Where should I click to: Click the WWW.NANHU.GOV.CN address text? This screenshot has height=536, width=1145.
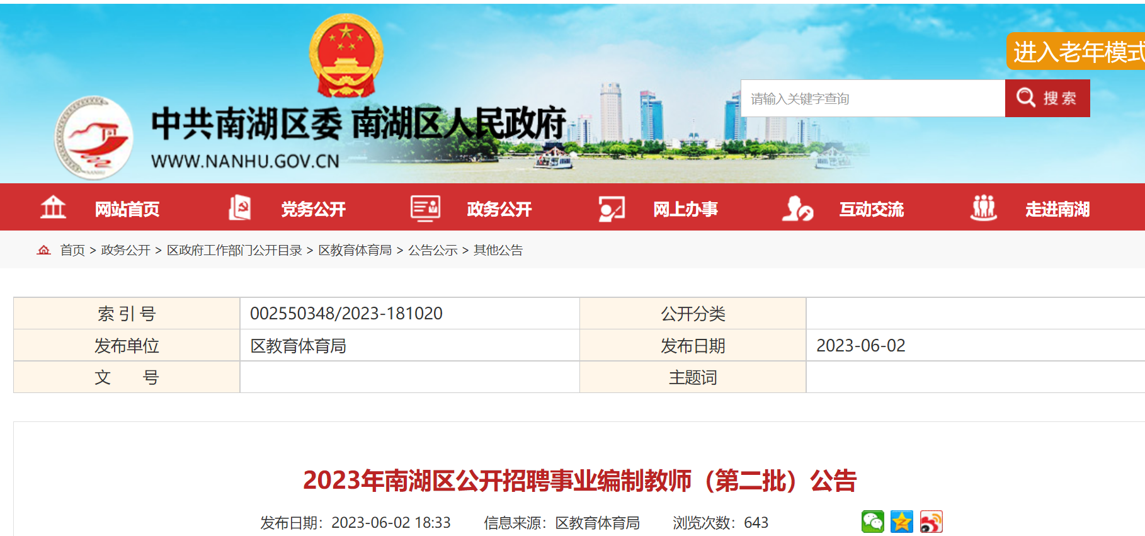coord(245,161)
